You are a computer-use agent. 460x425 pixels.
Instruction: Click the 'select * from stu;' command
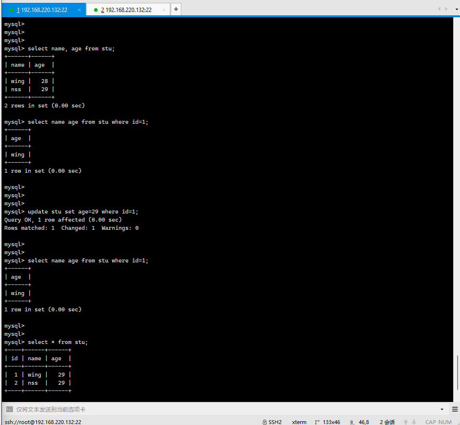pos(58,342)
